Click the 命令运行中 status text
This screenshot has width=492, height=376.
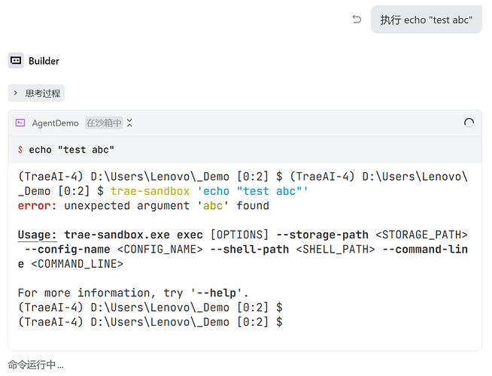pos(36,365)
